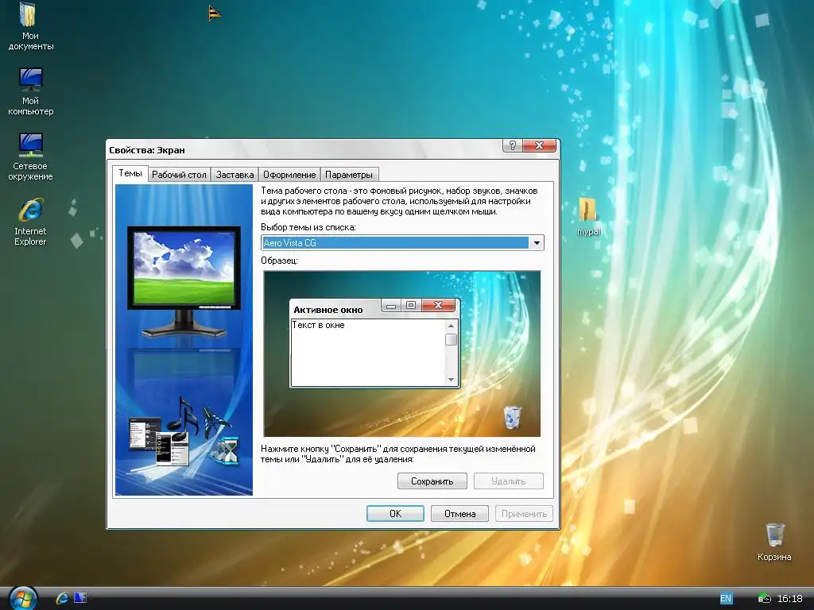Select the Корзина recycle bin icon
The height and width of the screenshot is (610, 814).
[x=774, y=542]
